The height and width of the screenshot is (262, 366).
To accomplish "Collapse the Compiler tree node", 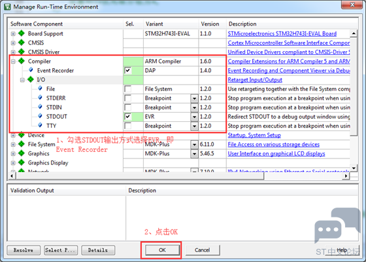I will click(x=13, y=62).
